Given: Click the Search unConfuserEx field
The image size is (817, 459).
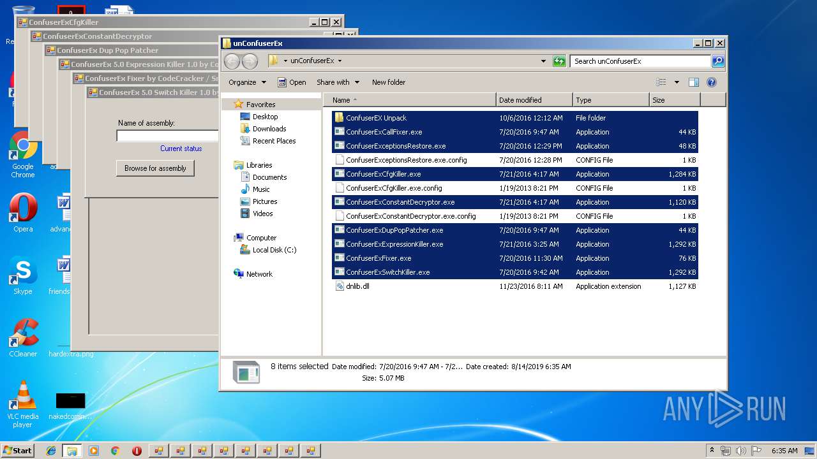Looking at the screenshot, I should point(640,61).
